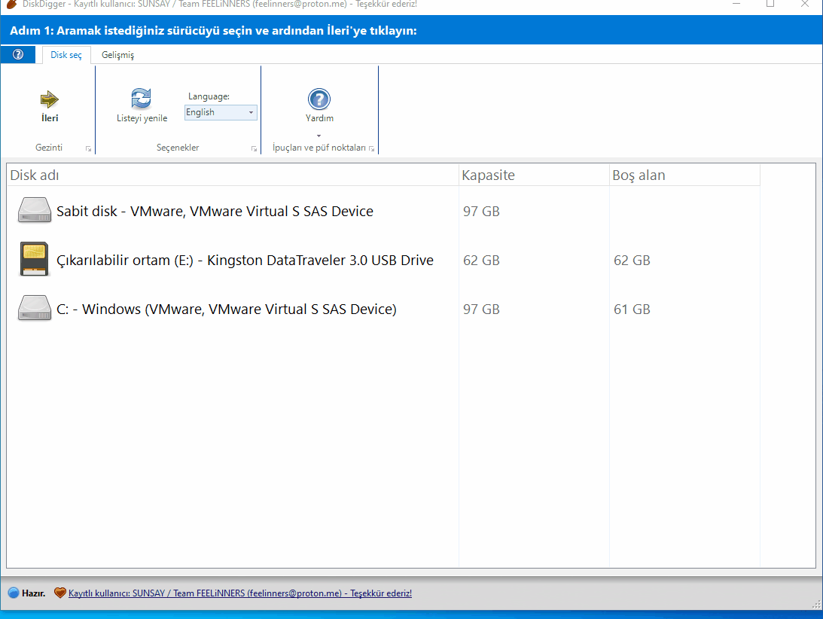Click the heart icon in status bar
The image size is (823, 619).
click(60, 593)
